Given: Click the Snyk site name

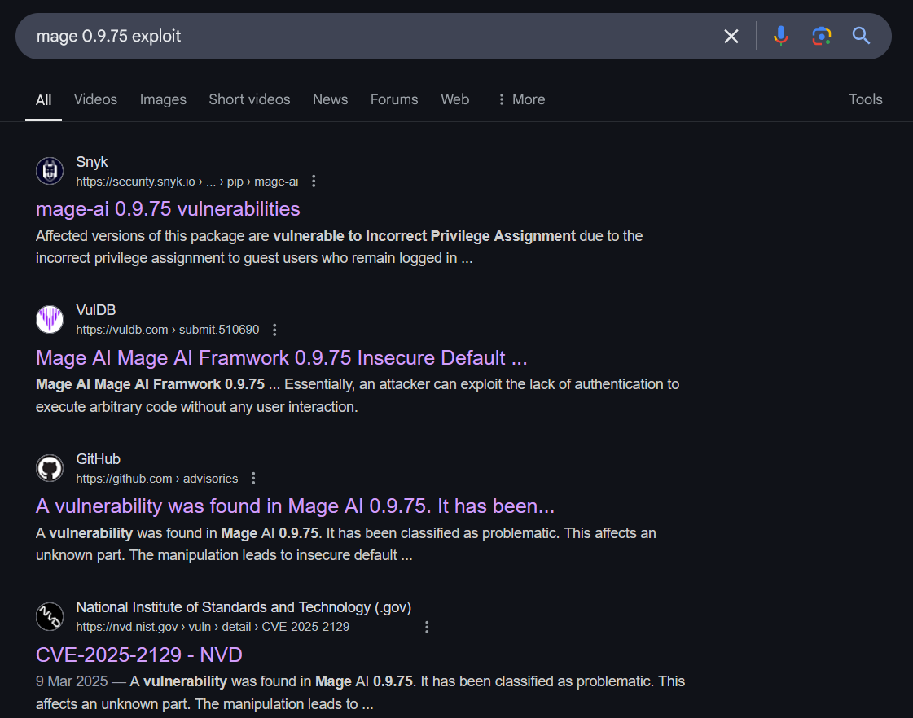Looking at the screenshot, I should pyautogui.click(x=91, y=162).
